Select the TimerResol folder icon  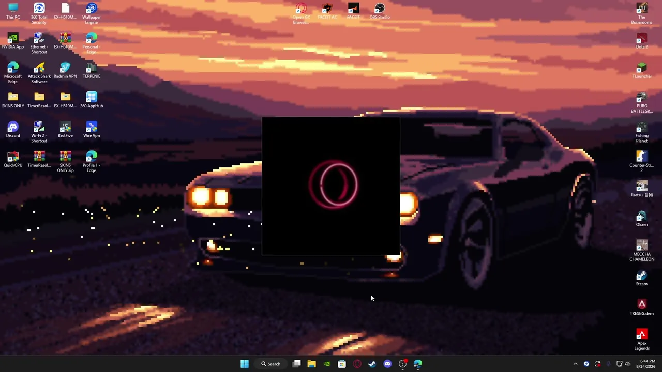(39, 100)
